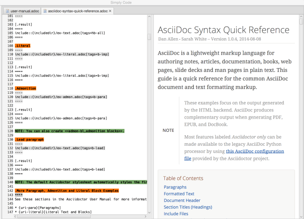Click the '.Lead paragraph' title on line 130

point(29,139)
